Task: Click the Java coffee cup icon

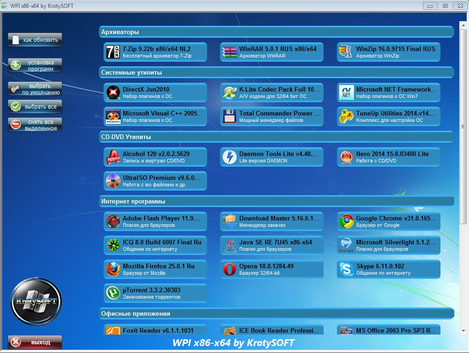Action: pos(229,245)
